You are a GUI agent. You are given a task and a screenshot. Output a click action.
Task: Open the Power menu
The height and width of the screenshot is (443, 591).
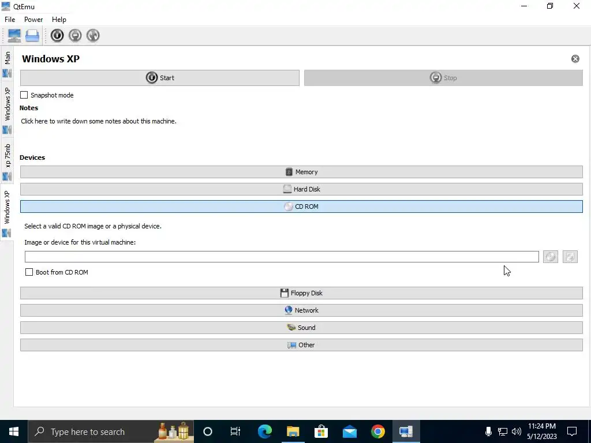pyautogui.click(x=33, y=20)
